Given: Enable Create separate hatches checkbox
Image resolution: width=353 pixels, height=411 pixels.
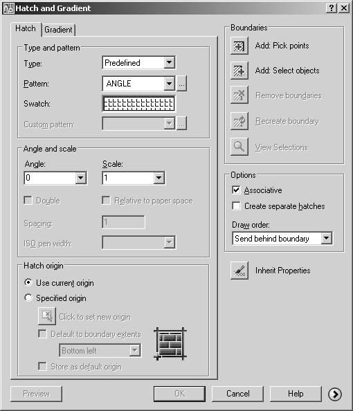Looking at the screenshot, I should click(236, 205).
